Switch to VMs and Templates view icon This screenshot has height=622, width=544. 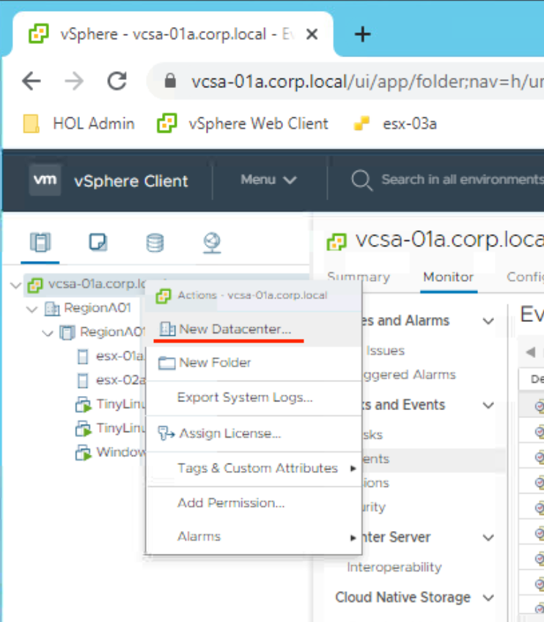coord(98,242)
